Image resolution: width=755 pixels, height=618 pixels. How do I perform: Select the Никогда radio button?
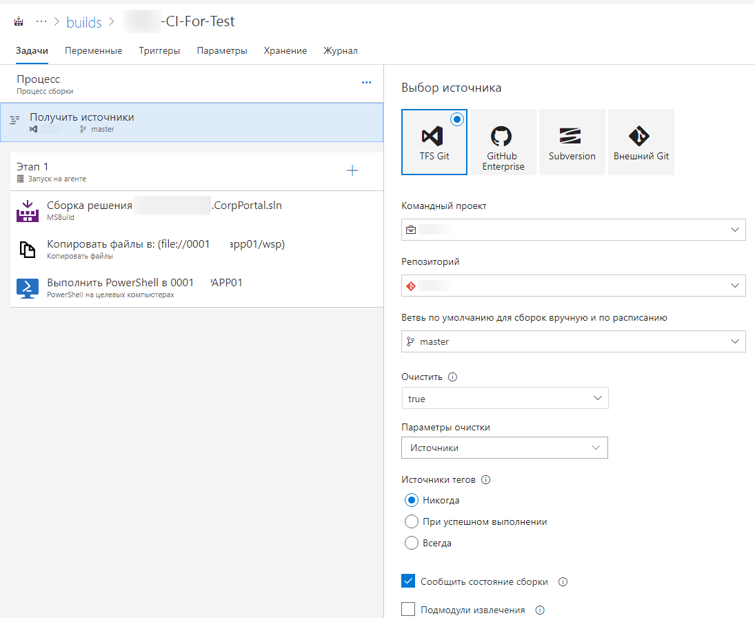tap(412, 500)
